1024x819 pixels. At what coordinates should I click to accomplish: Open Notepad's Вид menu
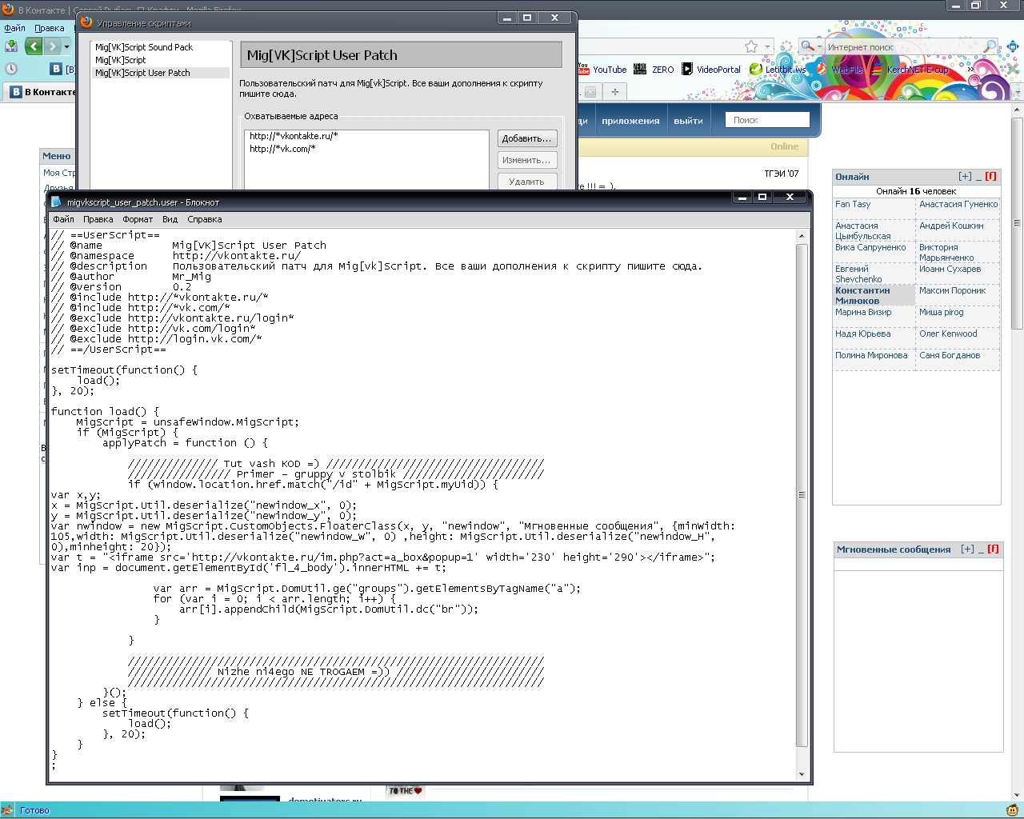[170, 219]
